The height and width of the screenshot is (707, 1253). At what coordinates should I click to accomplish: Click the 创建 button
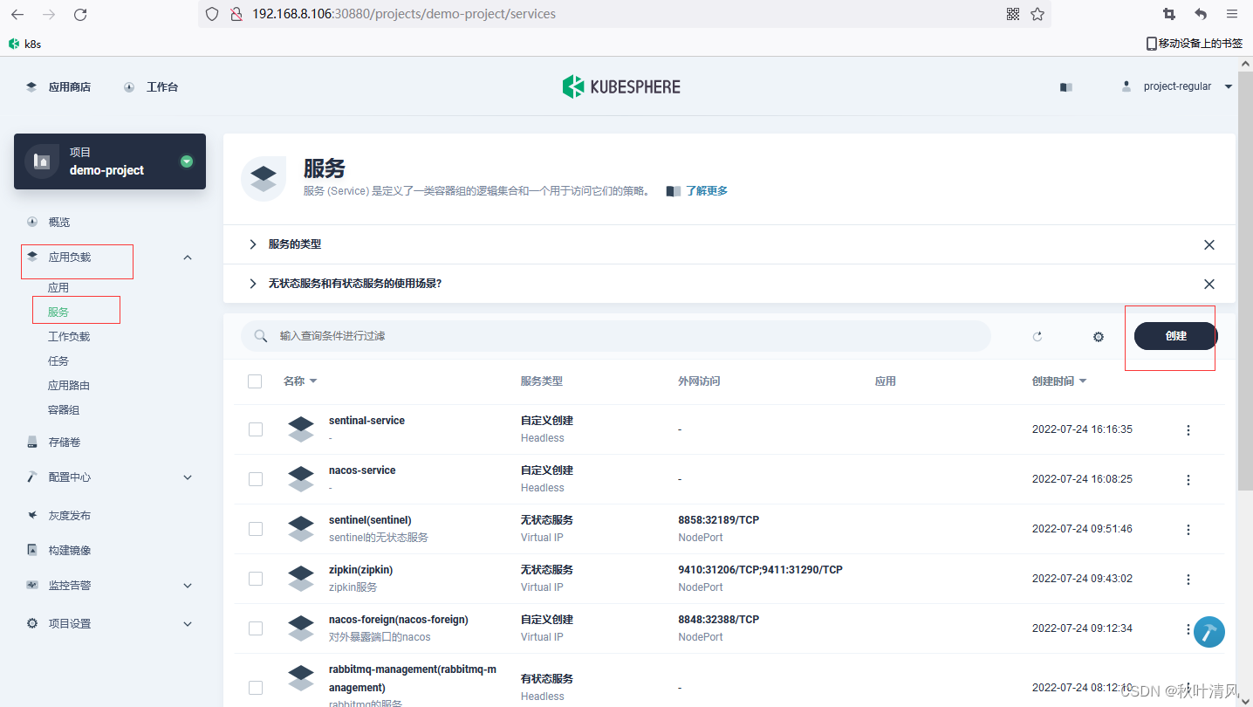click(1175, 336)
